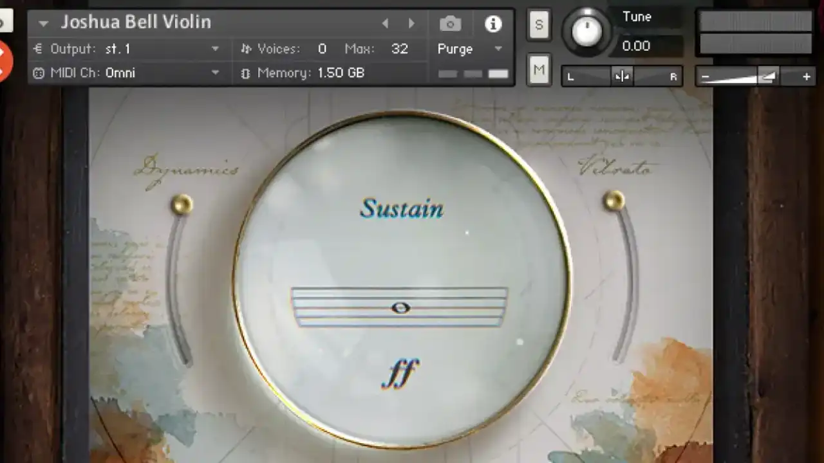This screenshot has height=463, width=824.
Task: Go to the next instrument preset arrow
Action: pyautogui.click(x=412, y=24)
